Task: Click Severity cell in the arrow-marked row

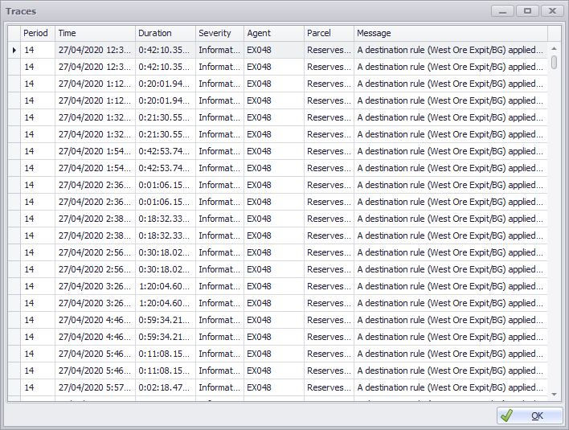Action: click(x=219, y=50)
